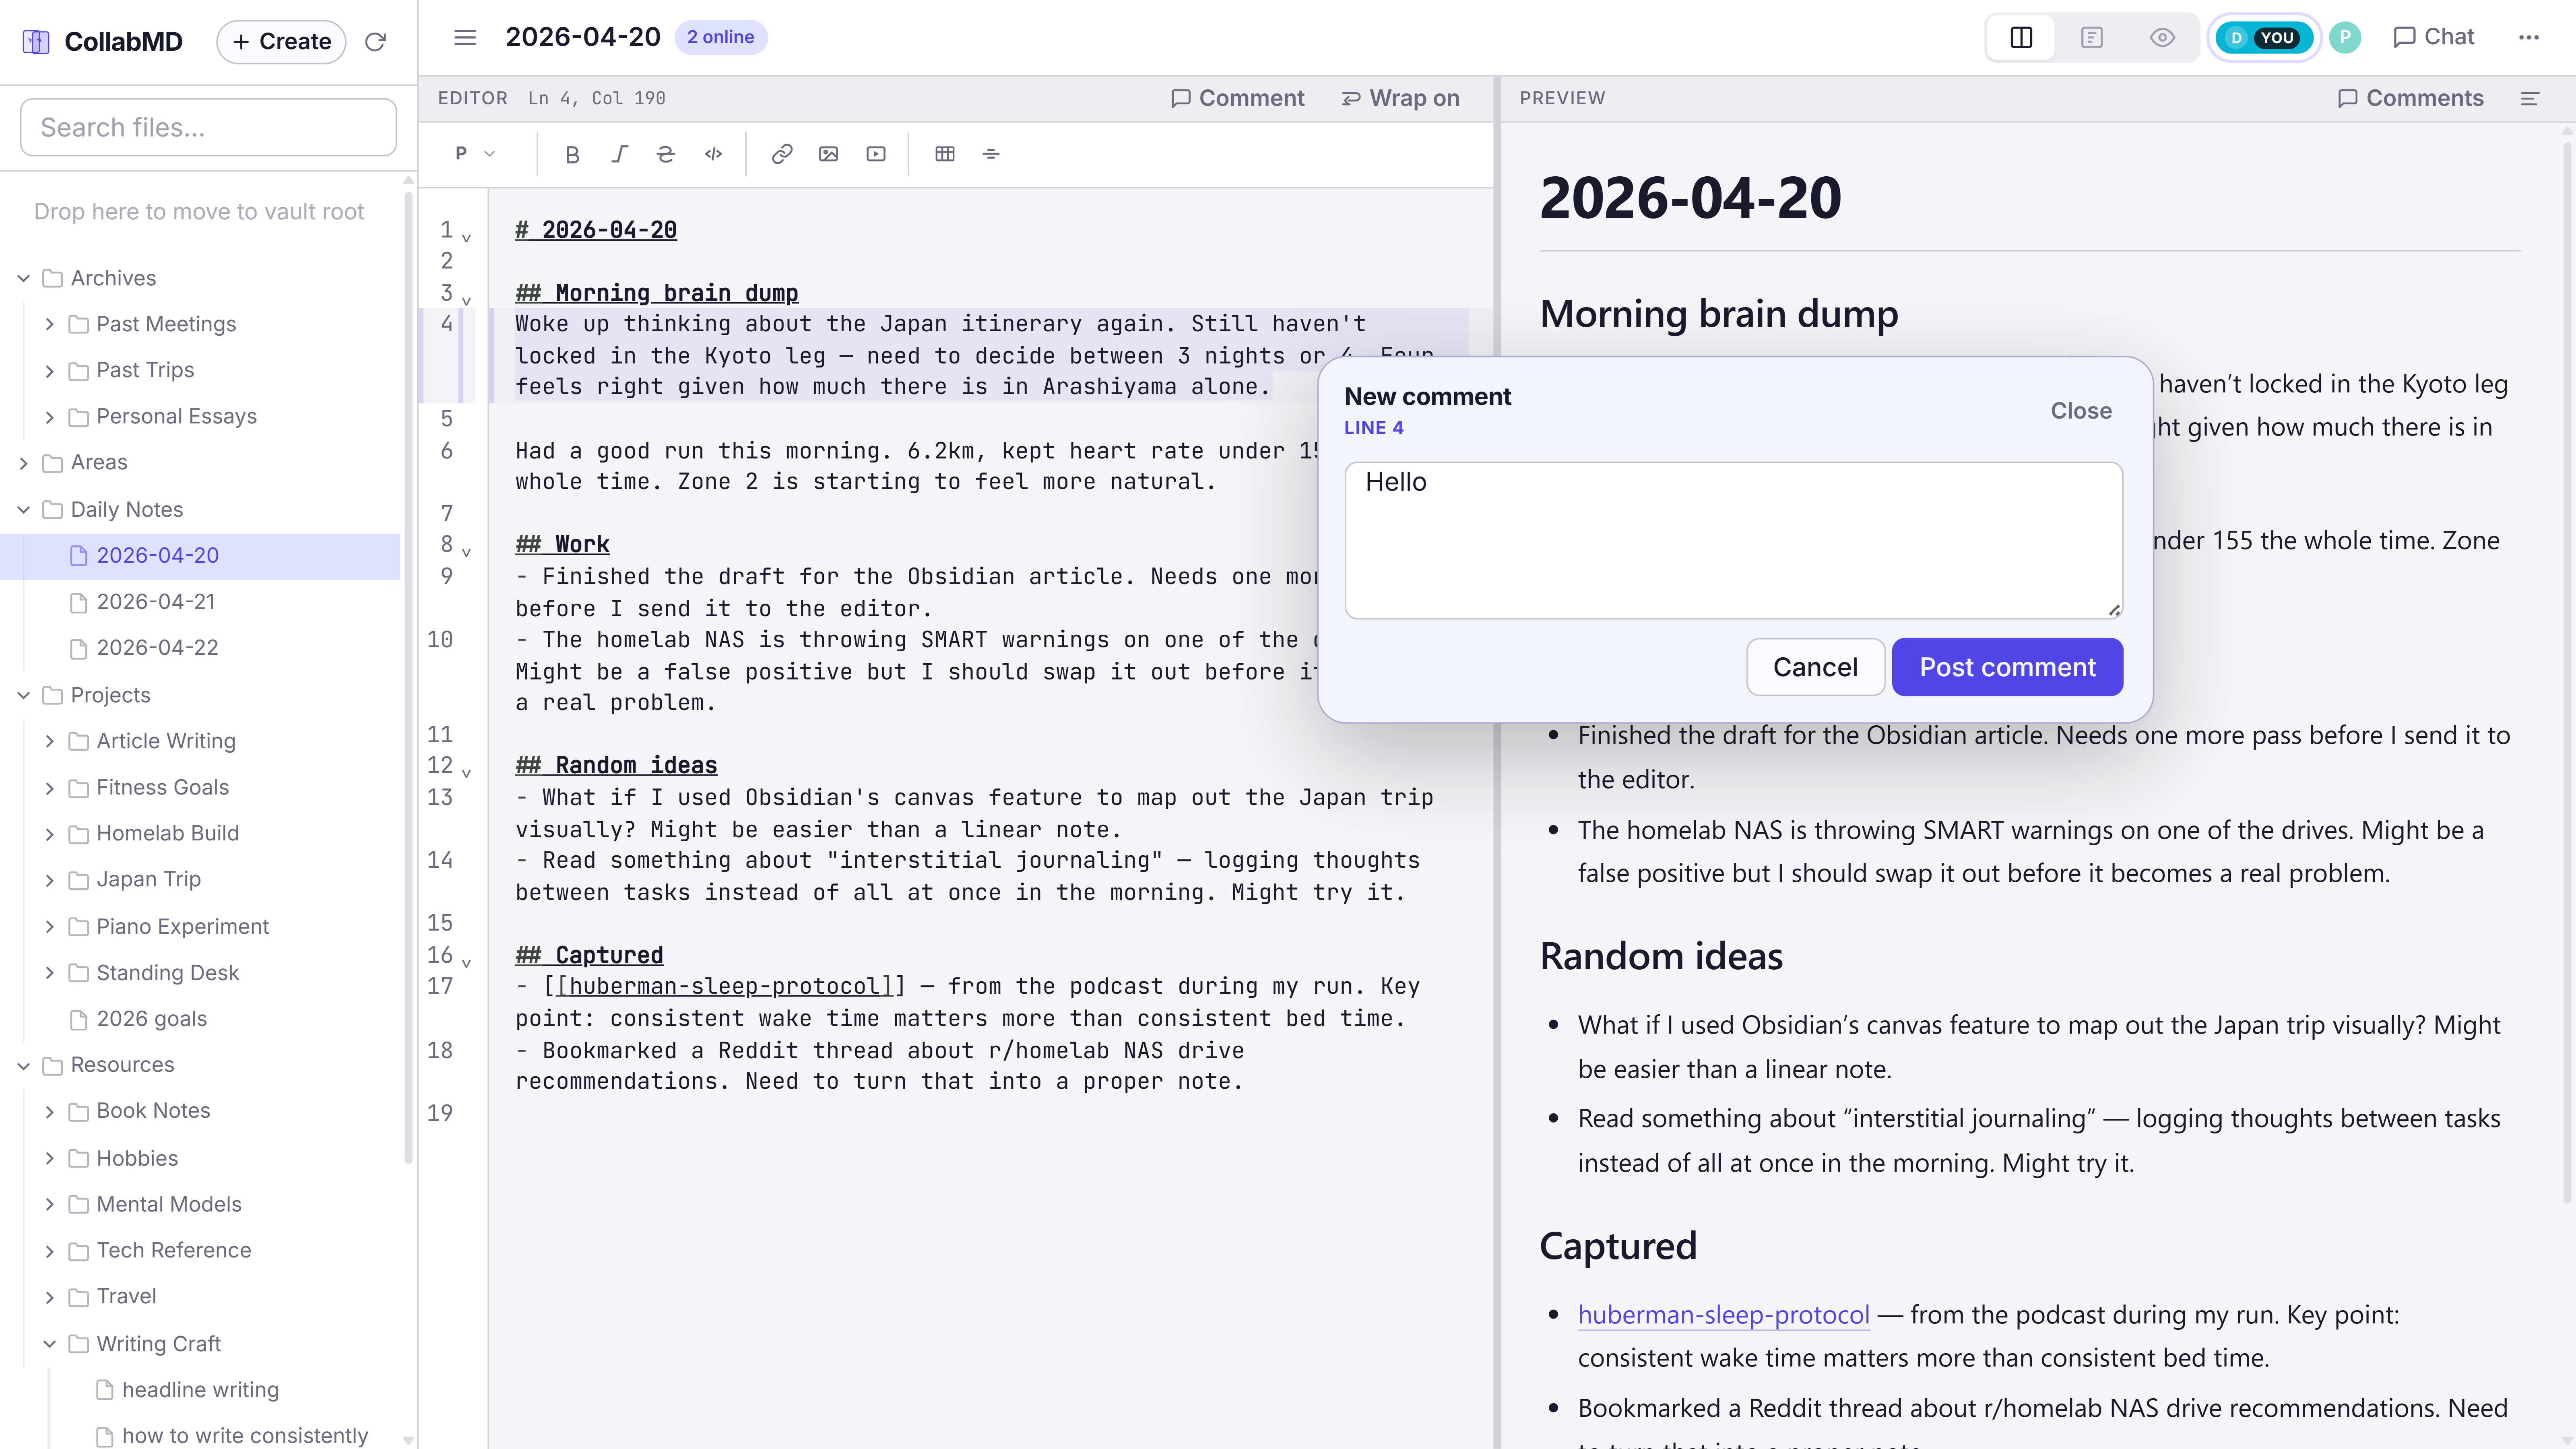
Task: Click the P collaborator avatar
Action: [x=2345, y=38]
